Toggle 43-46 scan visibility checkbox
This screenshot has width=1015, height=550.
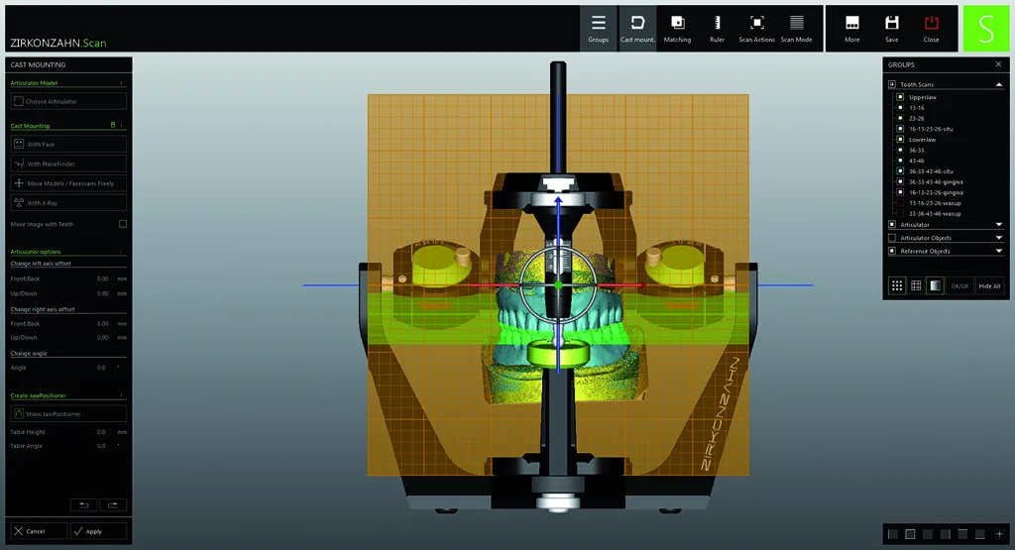[x=900, y=161]
